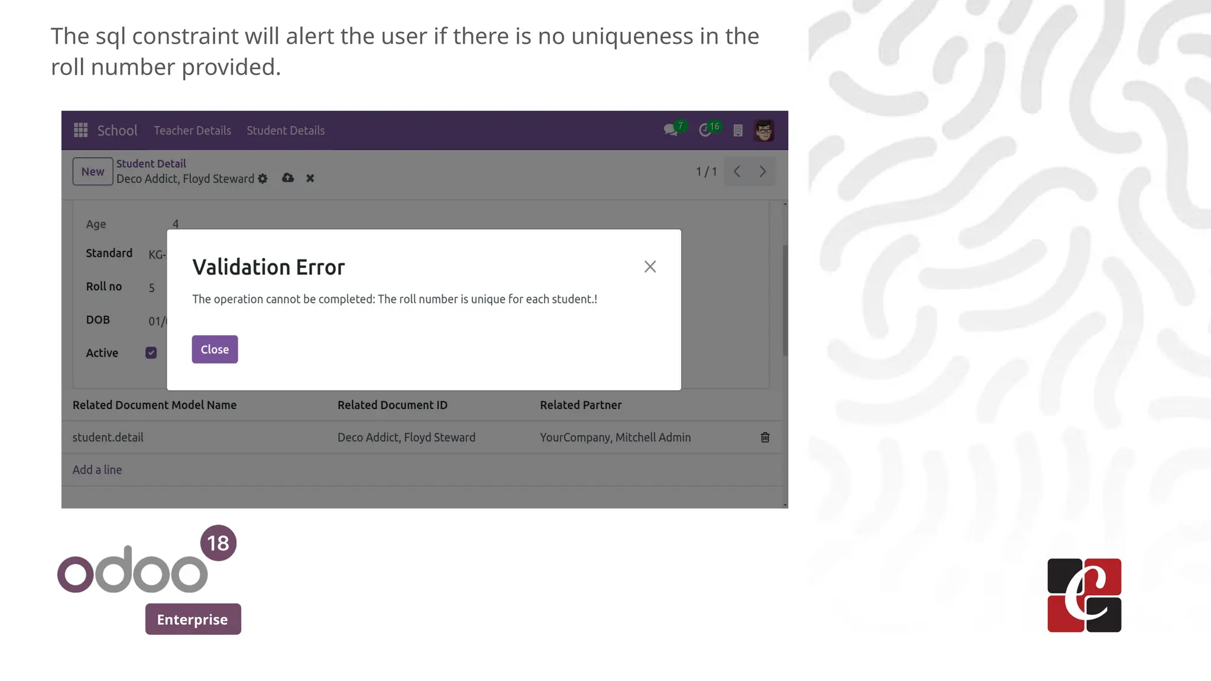Click the roll number unique error message

394,299
